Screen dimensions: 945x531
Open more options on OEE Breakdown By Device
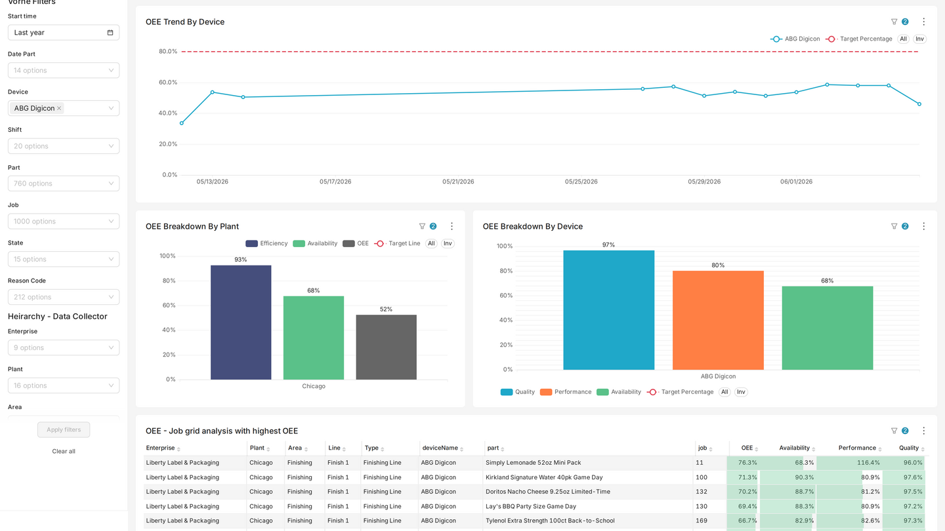923,226
